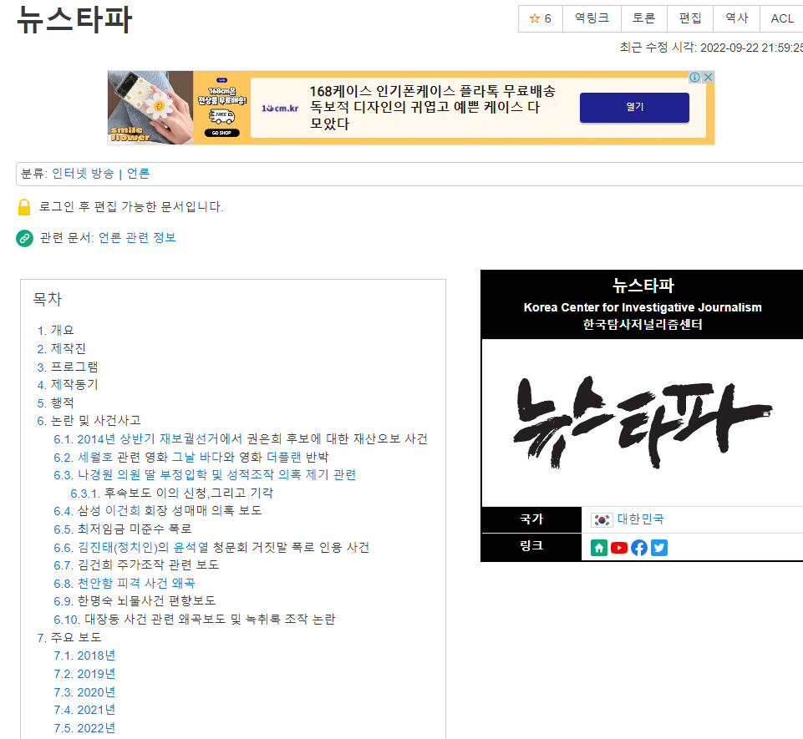Click the South Korea flag icon
803x739 pixels.
[602, 520]
